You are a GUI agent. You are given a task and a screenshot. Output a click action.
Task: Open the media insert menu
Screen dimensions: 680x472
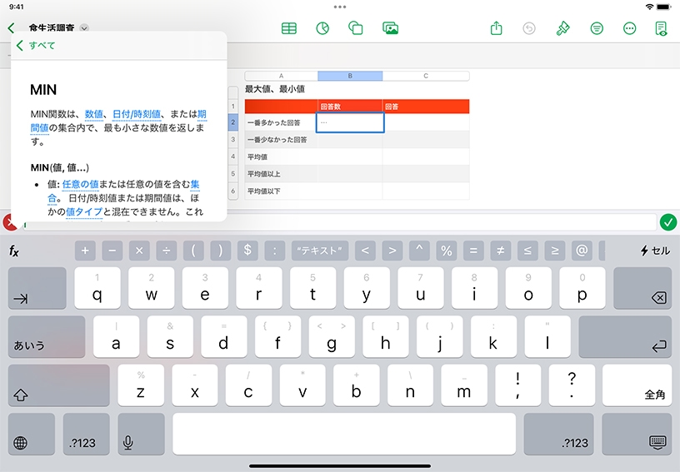[x=390, y=28]
